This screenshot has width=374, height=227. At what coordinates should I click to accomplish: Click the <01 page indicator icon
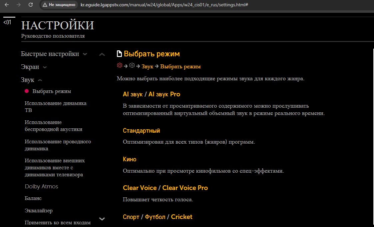click(7, 22)
